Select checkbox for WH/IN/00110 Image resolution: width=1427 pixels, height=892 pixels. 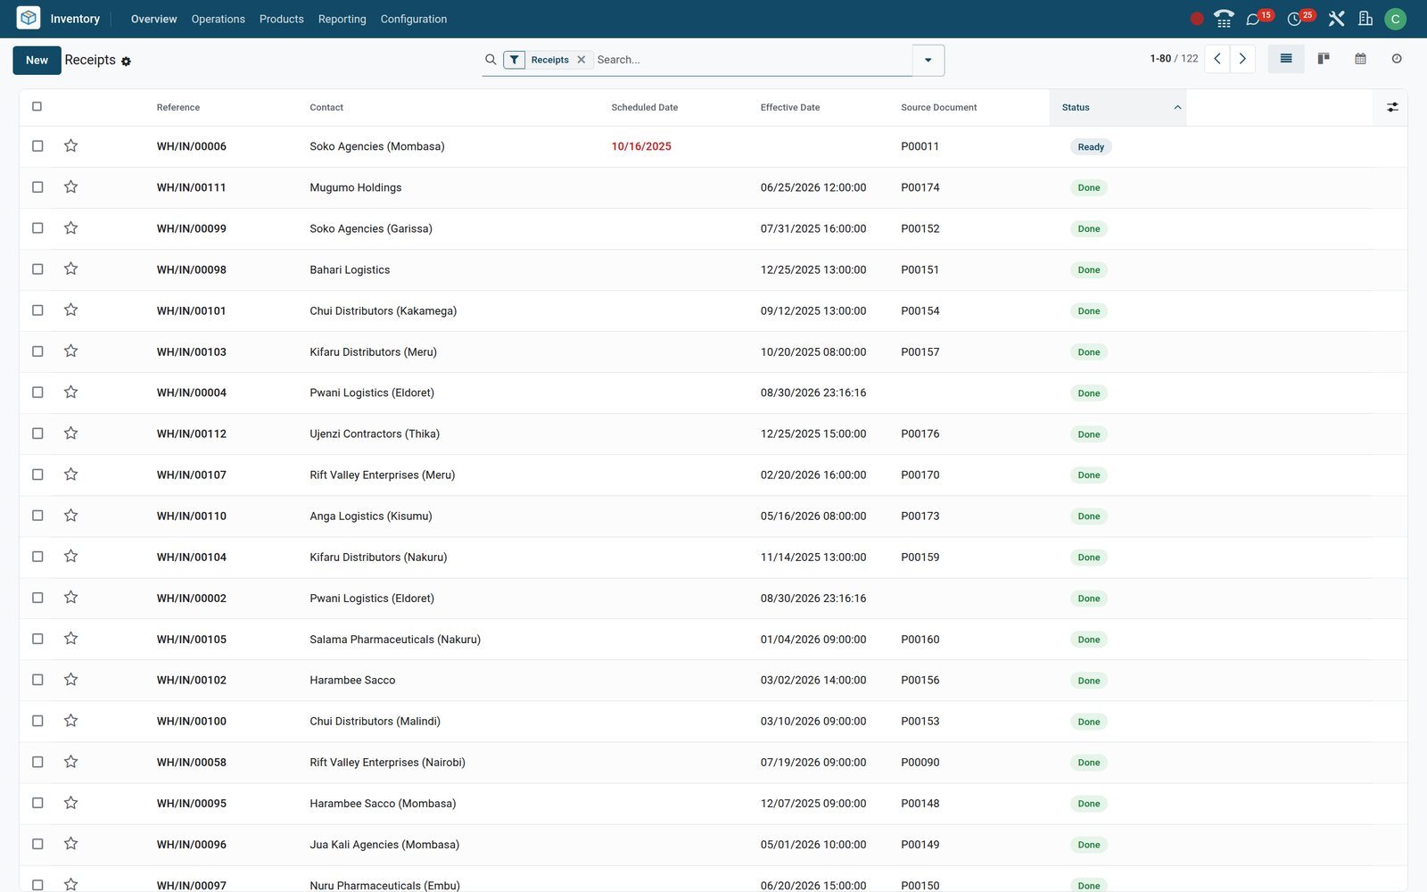[x=37, y=515]
